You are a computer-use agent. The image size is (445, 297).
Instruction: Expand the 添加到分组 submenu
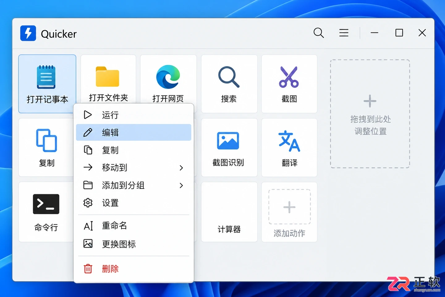pyautogui.click(x=133, y=185)
